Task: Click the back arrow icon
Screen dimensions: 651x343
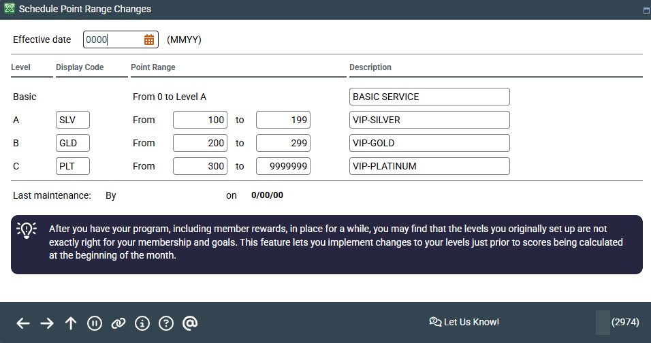Action: pyautogui.click(x=23, y=323)
